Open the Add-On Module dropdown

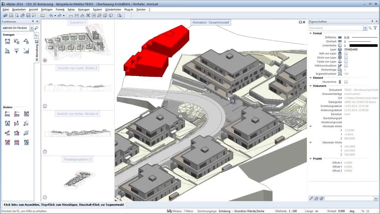point(31,28)
